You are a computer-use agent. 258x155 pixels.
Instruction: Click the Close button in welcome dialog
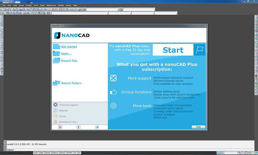coord(198,127)
